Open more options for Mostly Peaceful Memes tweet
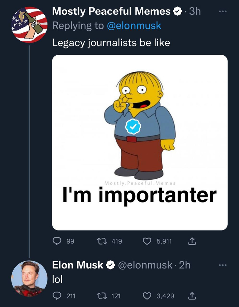The width and height of the screenshot is (239, 307). [x=223, y=12]
